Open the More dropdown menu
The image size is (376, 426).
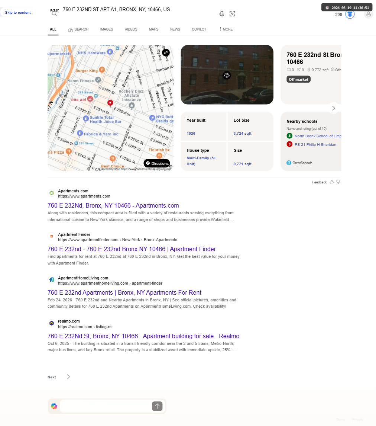point(226,29)
